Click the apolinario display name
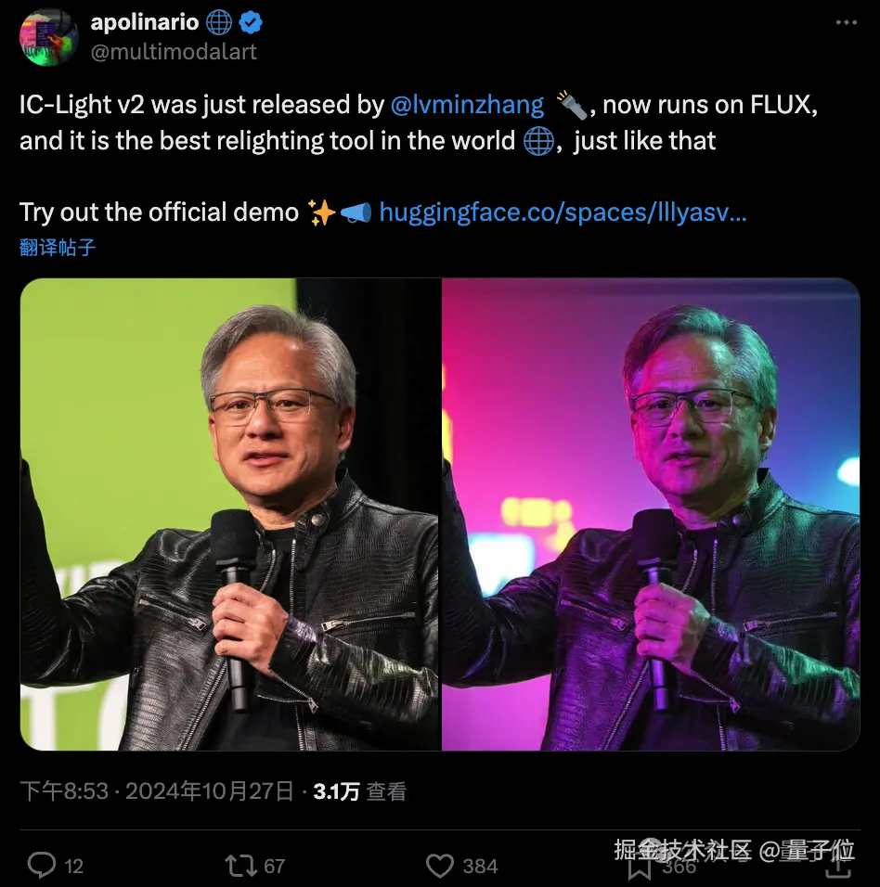Screen dimensions: 880x887 [x=145, y=22]
